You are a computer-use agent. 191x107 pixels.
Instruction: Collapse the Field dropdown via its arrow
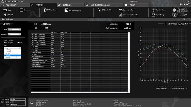click(20, 48)
